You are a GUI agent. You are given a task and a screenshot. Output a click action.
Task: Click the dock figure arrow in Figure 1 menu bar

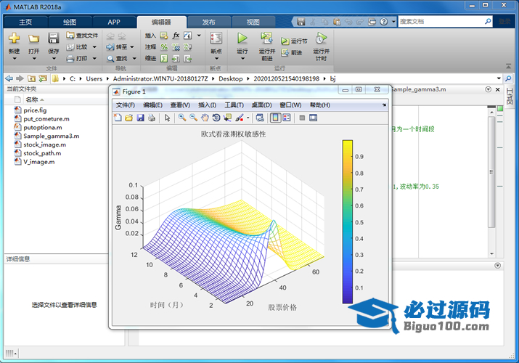pyautogui.click(x=384, y=105)
